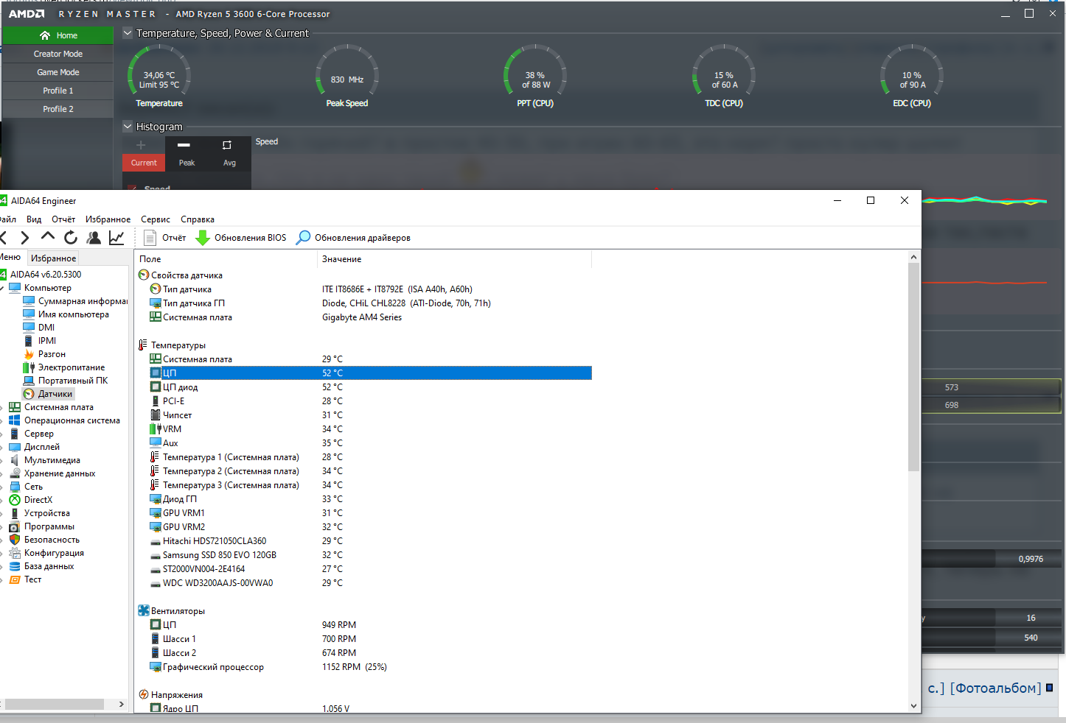Click the Отчёт report toolbar button
Image resolution: width=1066 pixels, height=723 pixels.
165,238
